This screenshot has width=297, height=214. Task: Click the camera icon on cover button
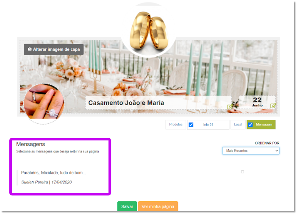click(30, 49)
